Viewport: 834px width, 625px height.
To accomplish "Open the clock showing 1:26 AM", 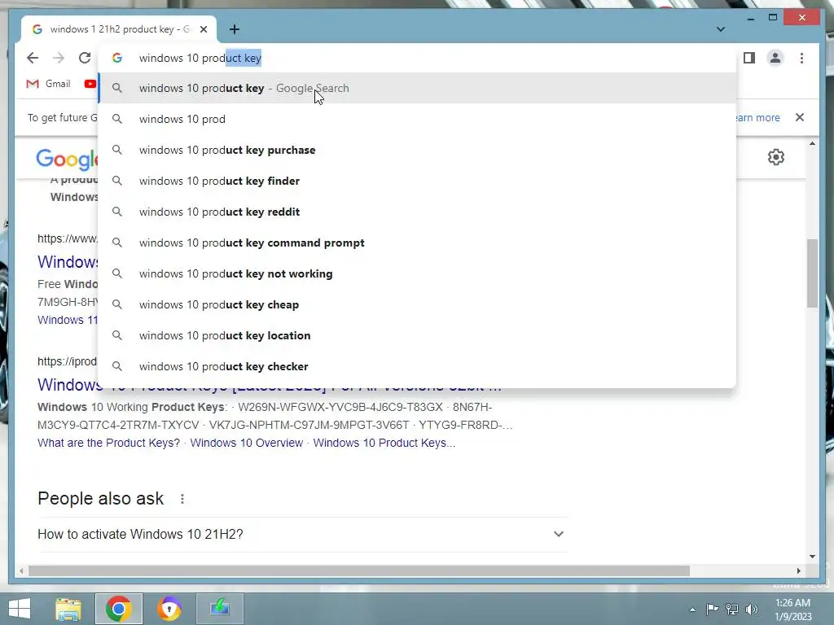I will pyautogui.click(x=792, y=610).
